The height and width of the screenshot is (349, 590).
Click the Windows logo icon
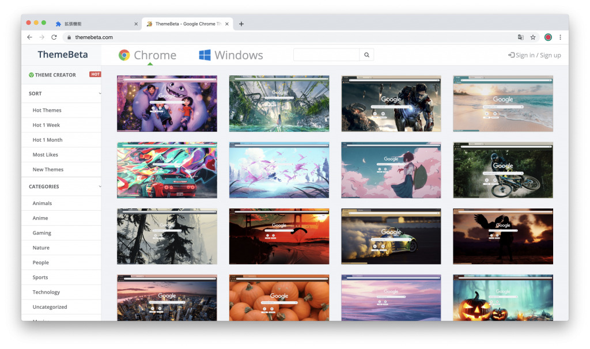coord(205,55)
